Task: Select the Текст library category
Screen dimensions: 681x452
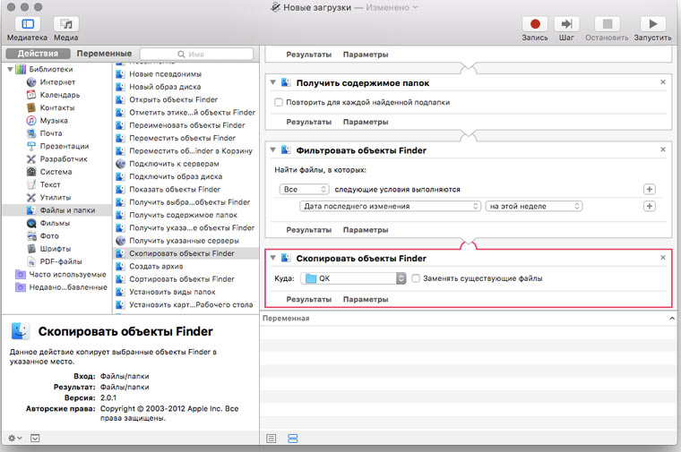Action: 50,184
